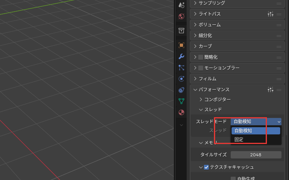Viewport: 289px width, 180px height.
Task: Open the Material properties tab (red sphere)
Action: point(181,112)
